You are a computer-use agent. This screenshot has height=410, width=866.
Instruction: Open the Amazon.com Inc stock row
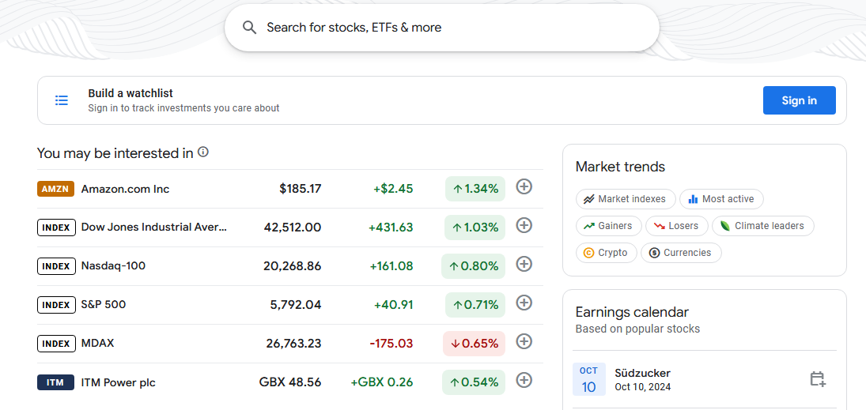(290, 189)
